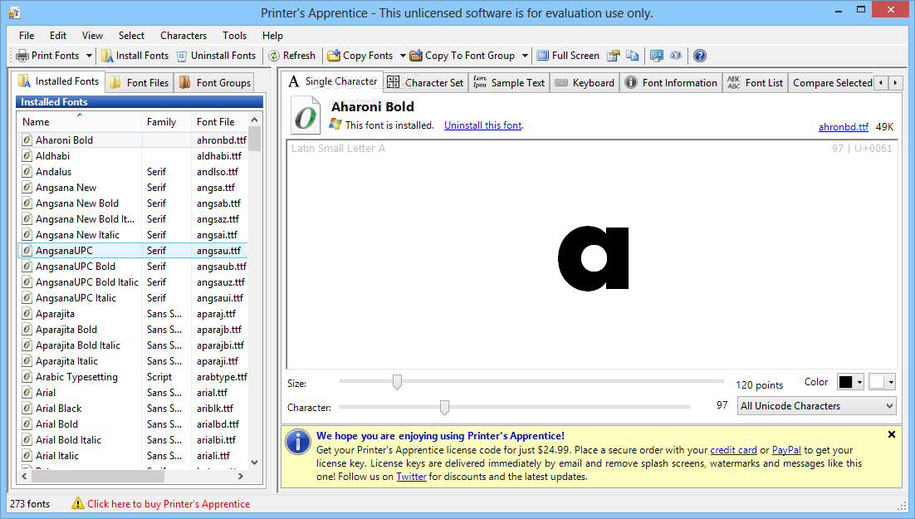
Task: Open the Font Information tab
Action: 671,83
